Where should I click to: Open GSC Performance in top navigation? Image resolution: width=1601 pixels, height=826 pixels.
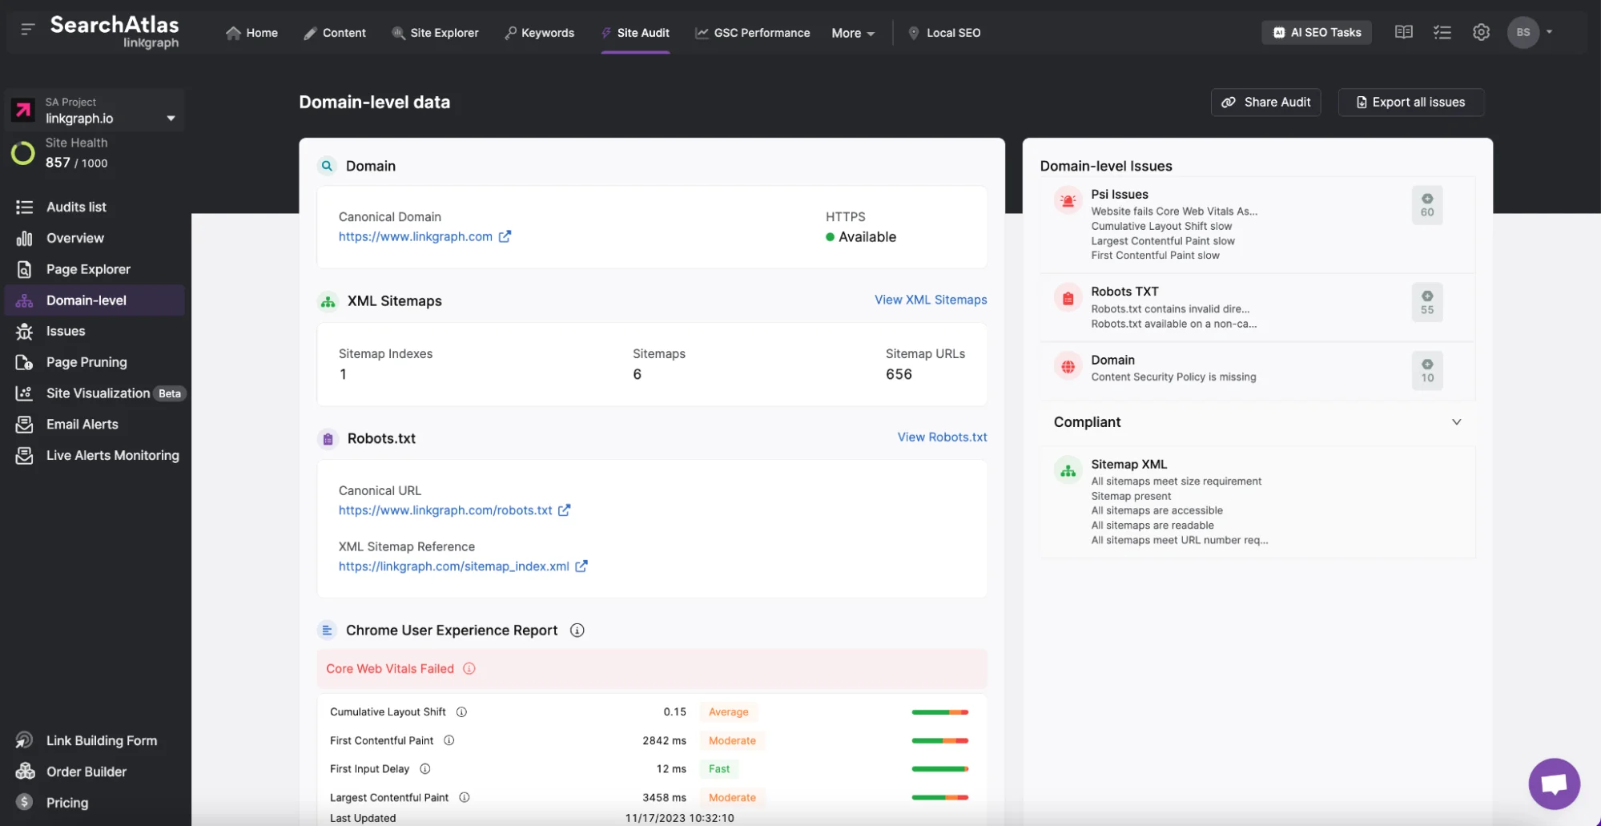coord(752,33)
